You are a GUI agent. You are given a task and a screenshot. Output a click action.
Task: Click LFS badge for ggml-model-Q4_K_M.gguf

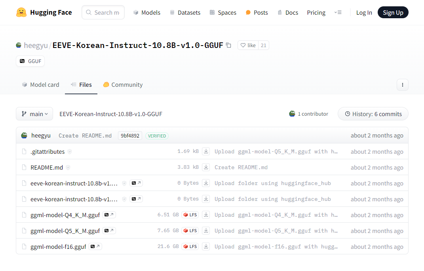click(190, 215)
